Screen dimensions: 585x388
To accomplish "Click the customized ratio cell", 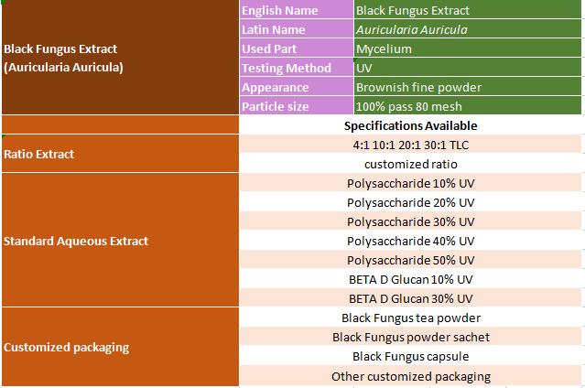I will pyautogui.click(x=410, y=164).
